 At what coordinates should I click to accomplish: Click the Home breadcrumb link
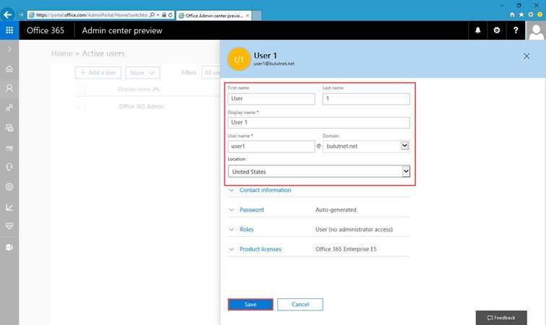click(x=62, y=53)
